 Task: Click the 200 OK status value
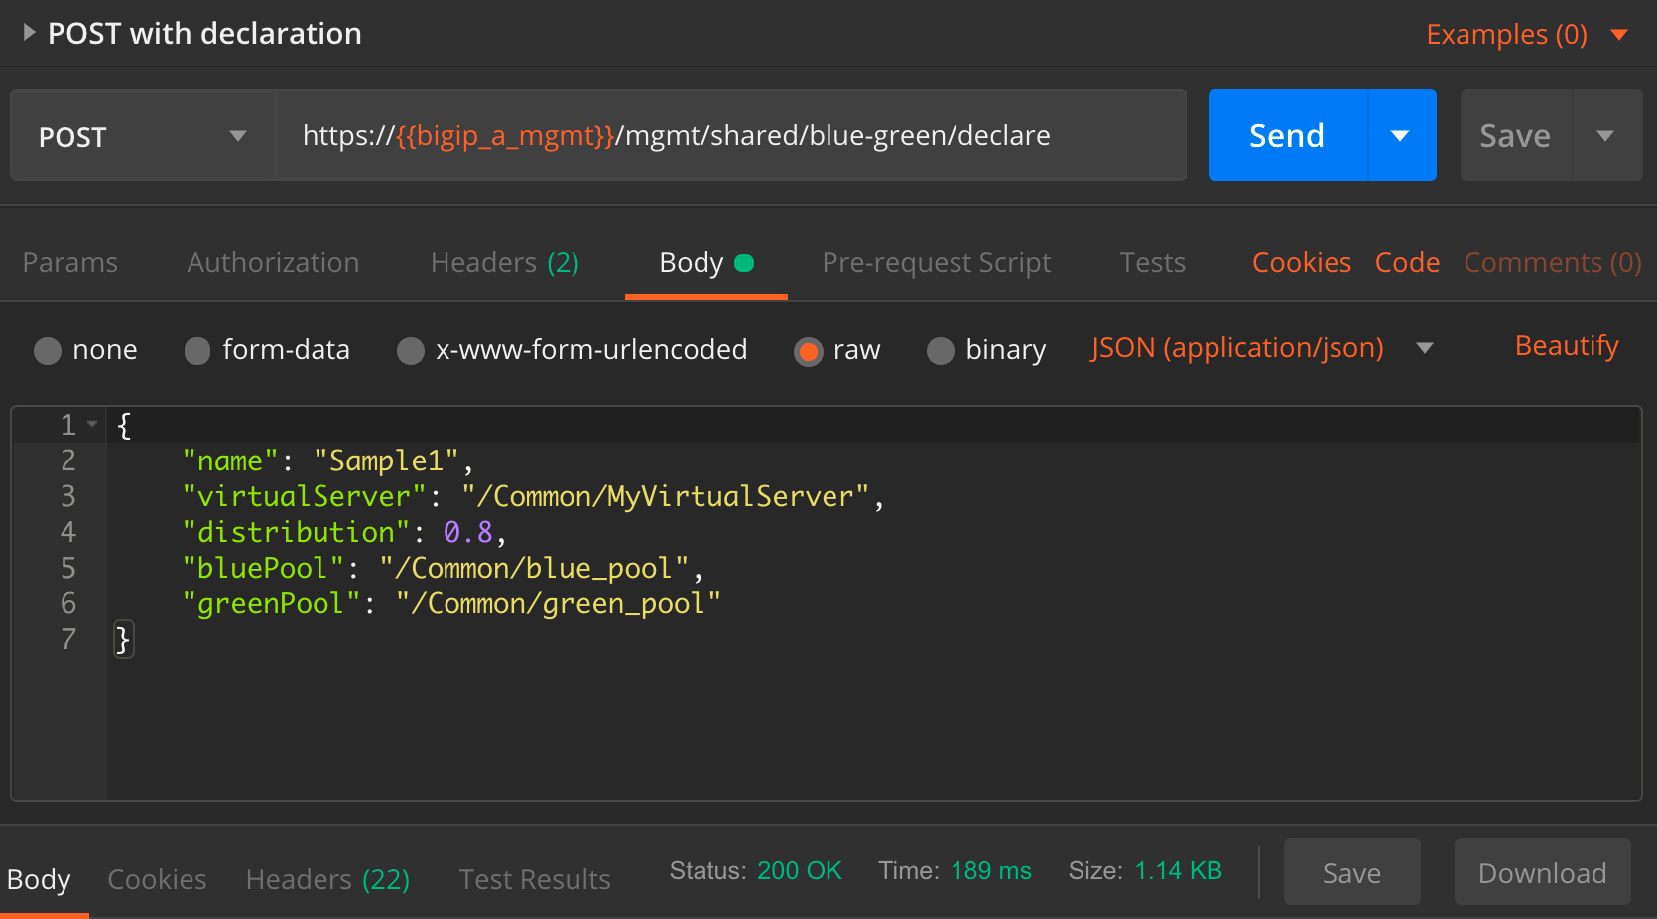pyautogui.click(x=800, y=871)
